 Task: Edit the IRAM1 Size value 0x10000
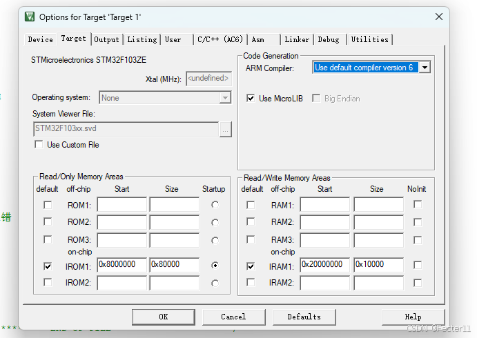tap(379, 265)
